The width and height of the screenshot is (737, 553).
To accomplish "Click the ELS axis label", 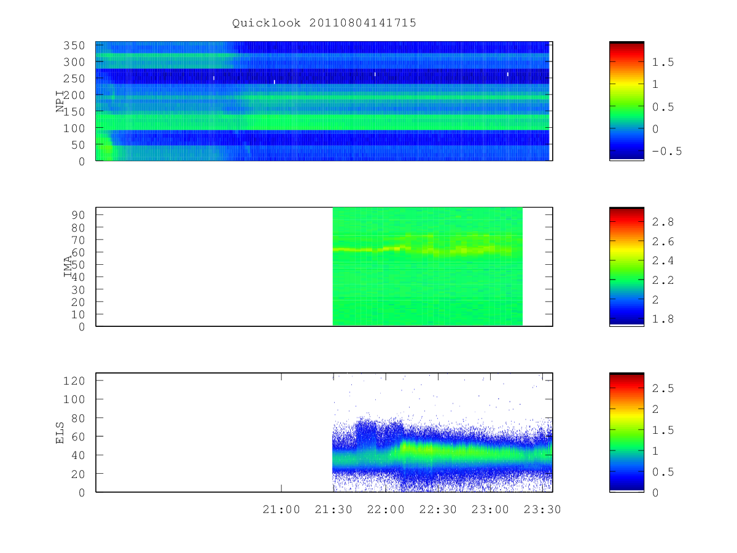I will [x=60, y=432].
